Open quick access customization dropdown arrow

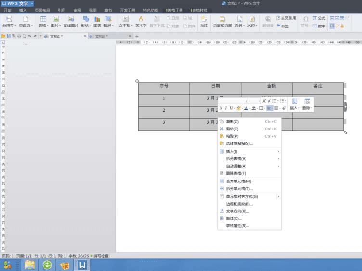(x=40, y=36)
